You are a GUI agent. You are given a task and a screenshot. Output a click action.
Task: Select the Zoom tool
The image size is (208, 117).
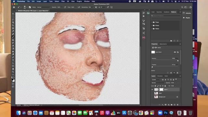click(x=13, y=72)
